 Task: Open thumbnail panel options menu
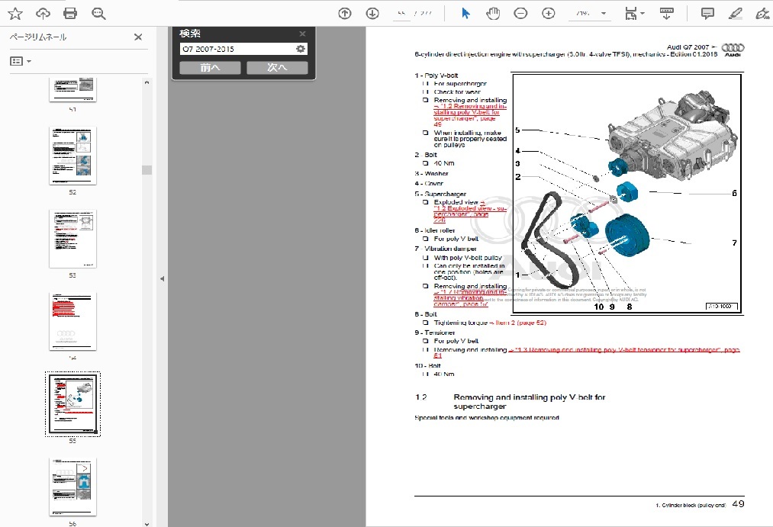(21, 61)
